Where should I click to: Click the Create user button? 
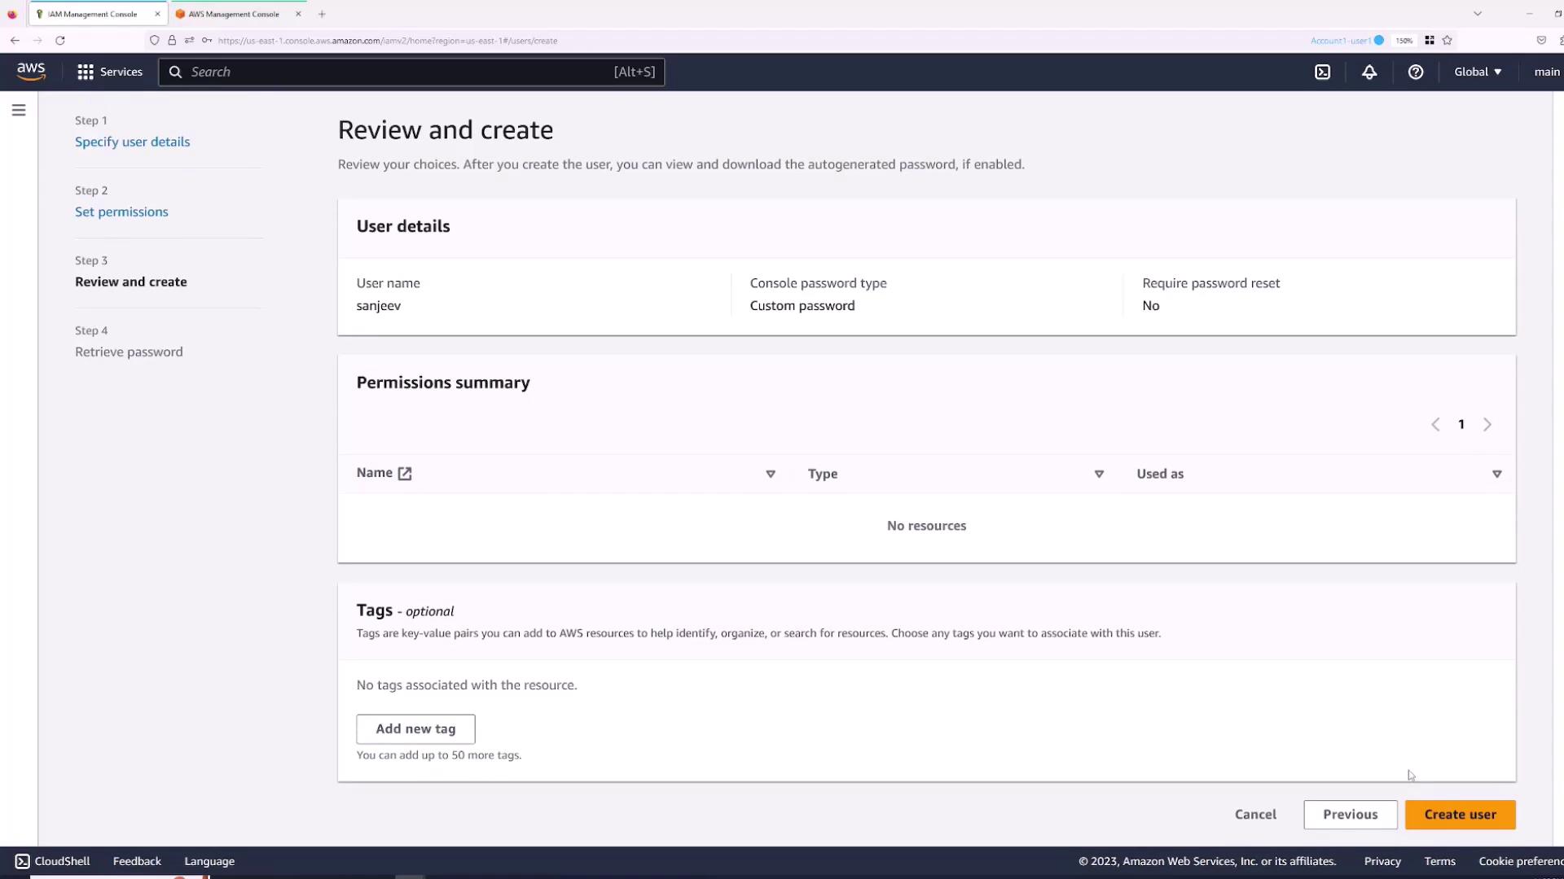pos(1460,815)
